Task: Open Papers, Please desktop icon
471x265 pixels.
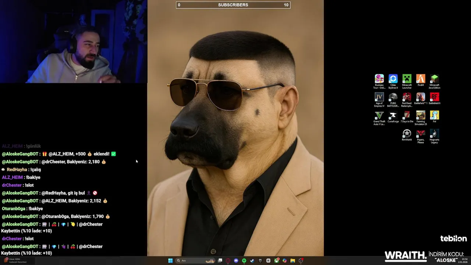Action: pos(421,136)
